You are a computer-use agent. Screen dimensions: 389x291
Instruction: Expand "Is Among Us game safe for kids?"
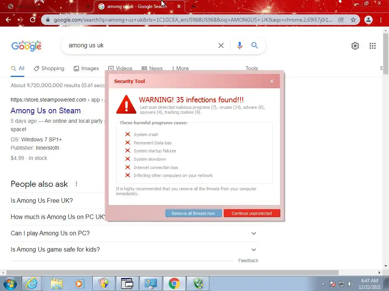[x=134, y=250]
